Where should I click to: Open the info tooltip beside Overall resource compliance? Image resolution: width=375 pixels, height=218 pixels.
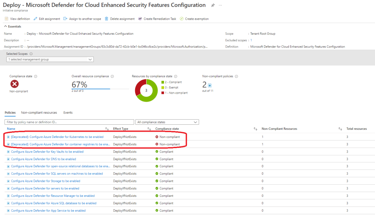pos(112,76)
